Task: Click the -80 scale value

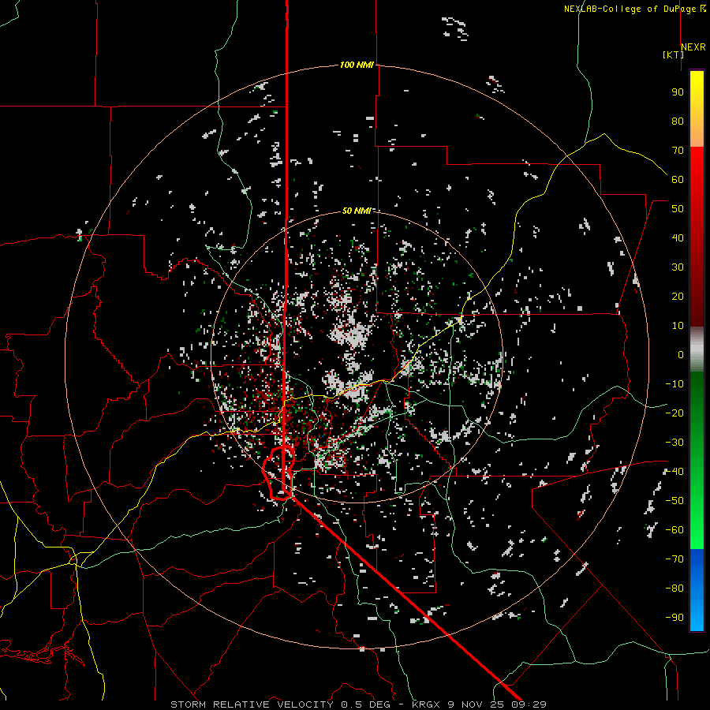Action: tap(674, 589)
